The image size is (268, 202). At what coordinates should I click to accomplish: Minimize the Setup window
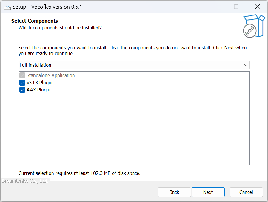coord(215,7)
